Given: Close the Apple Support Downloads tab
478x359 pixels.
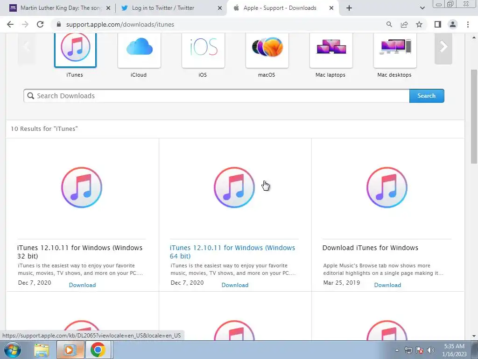Looking at the screenshot, I should tap(331, 8).
